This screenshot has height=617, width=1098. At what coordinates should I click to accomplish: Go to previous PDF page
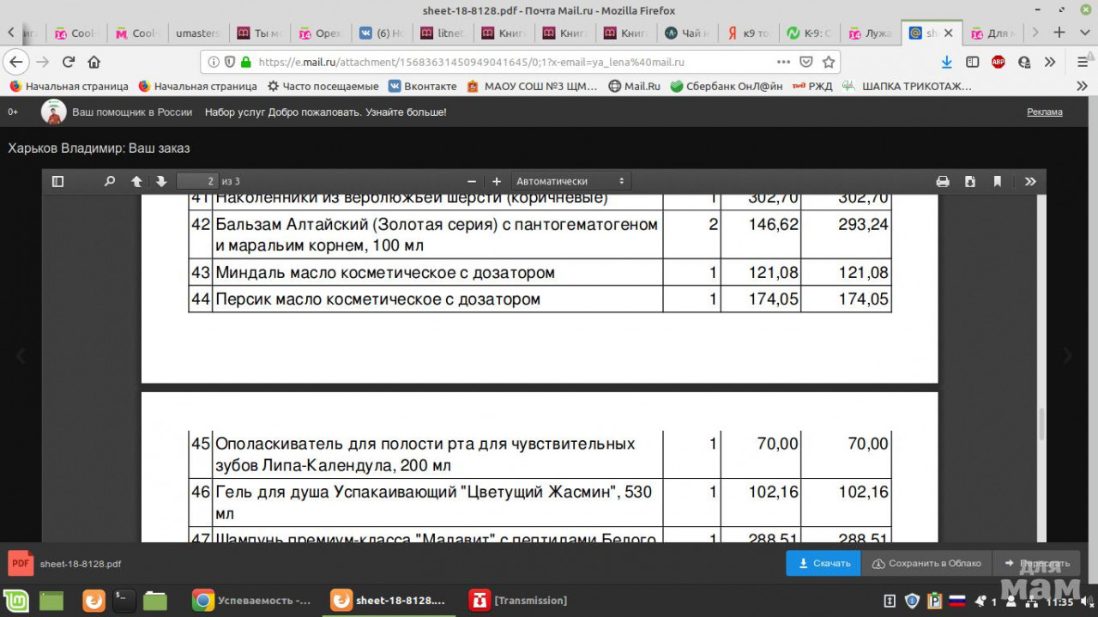pos(136,181)
